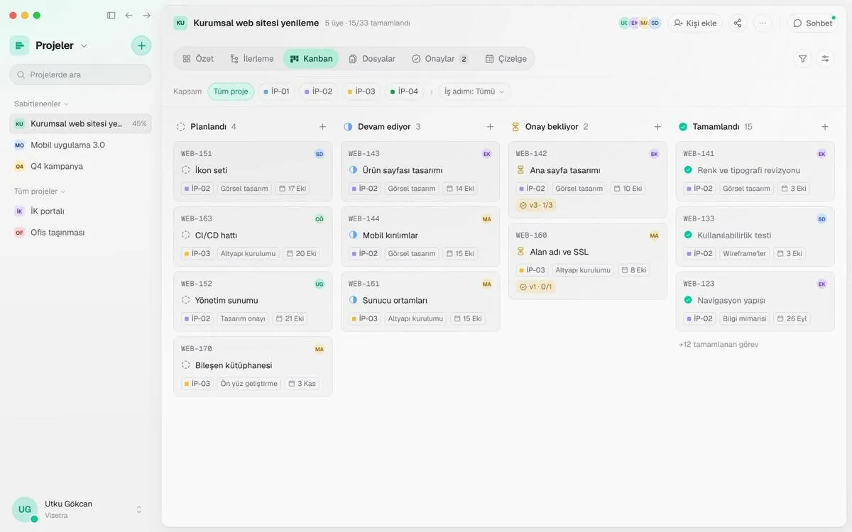
Task: Click MA avatar on WEB-160 card
Action: (655, 235)
